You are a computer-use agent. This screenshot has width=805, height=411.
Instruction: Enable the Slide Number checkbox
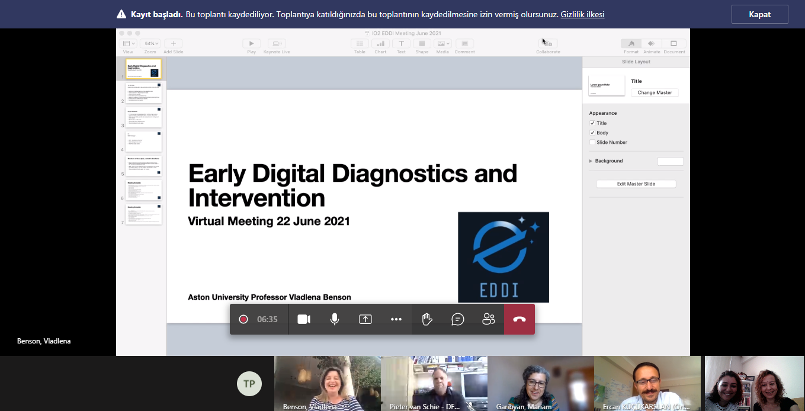click(x=592, y=142)
